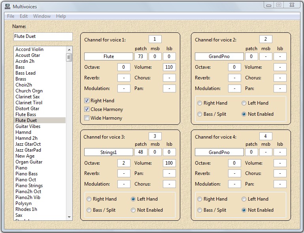
Task: Click the Multivoices app icon in title bar
Action: [7, 6]
